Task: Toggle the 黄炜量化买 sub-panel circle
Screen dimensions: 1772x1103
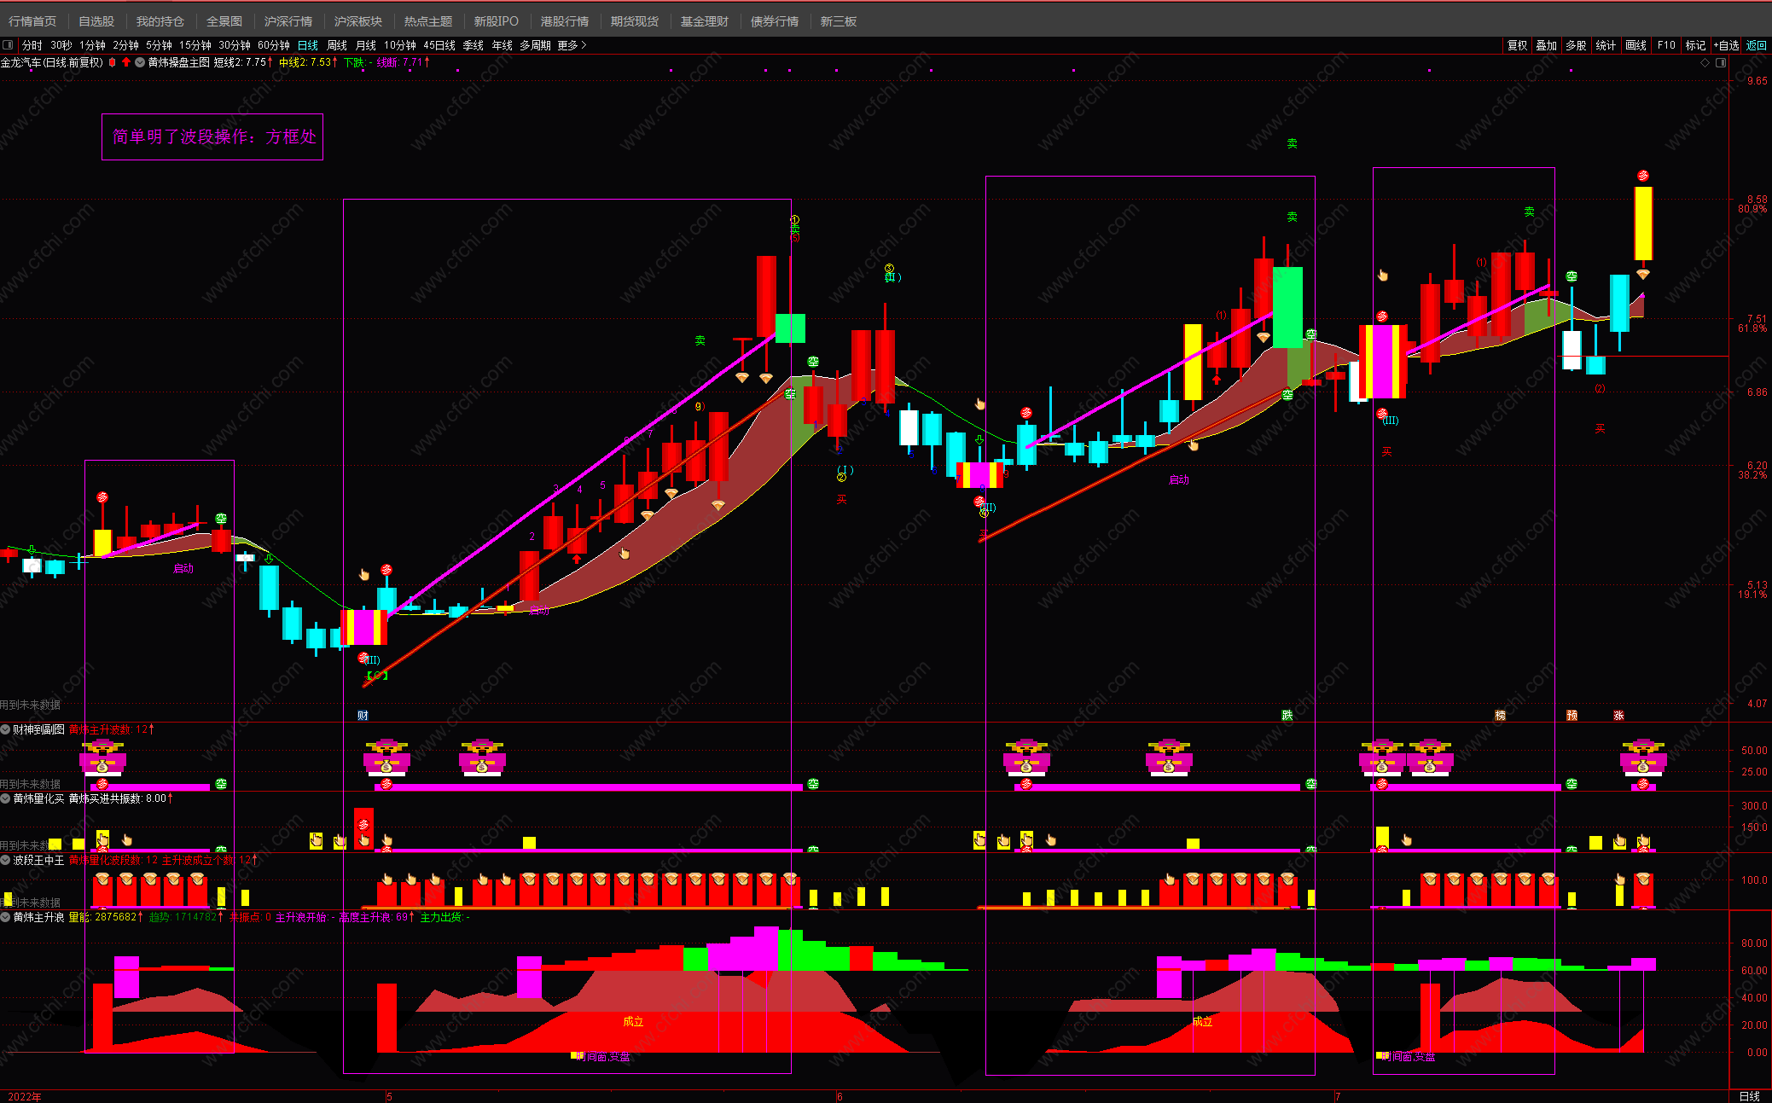Action: click(6, 798)
